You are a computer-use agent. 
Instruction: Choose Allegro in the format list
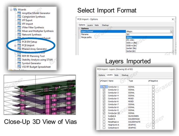click(x=149, y=37)
